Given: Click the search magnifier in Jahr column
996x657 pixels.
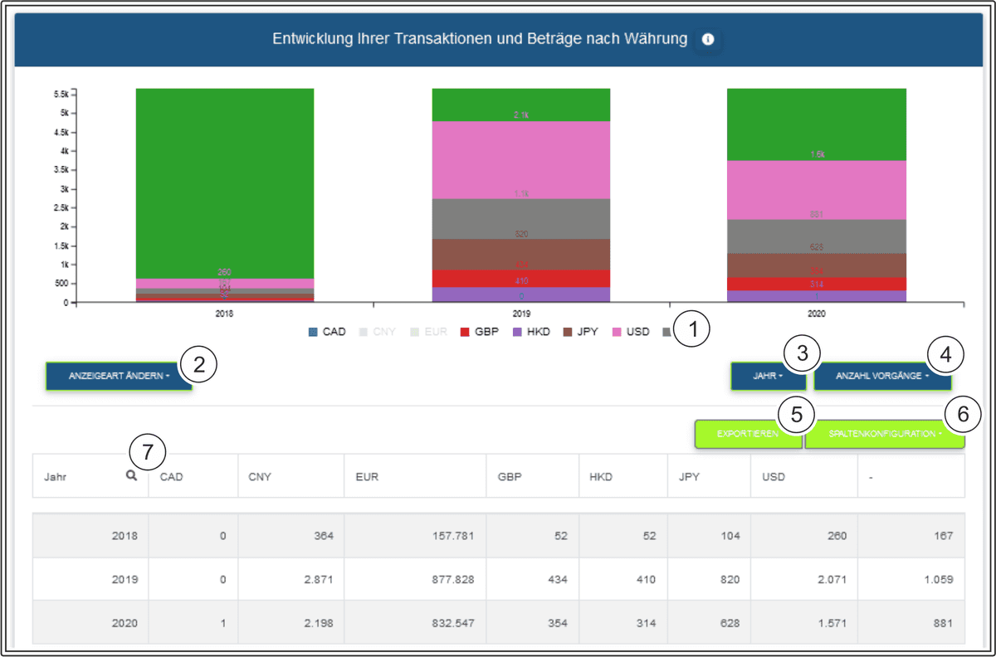Looking at the screenshot, I should [131, 476].
